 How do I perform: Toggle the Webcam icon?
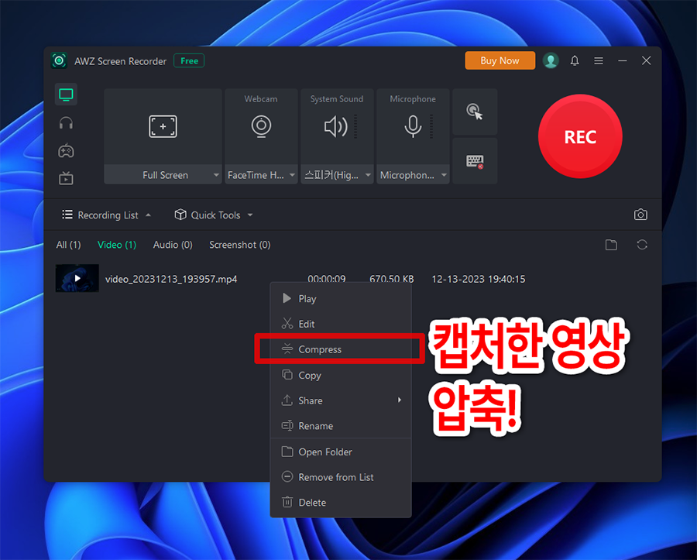[x=261, y=126]
